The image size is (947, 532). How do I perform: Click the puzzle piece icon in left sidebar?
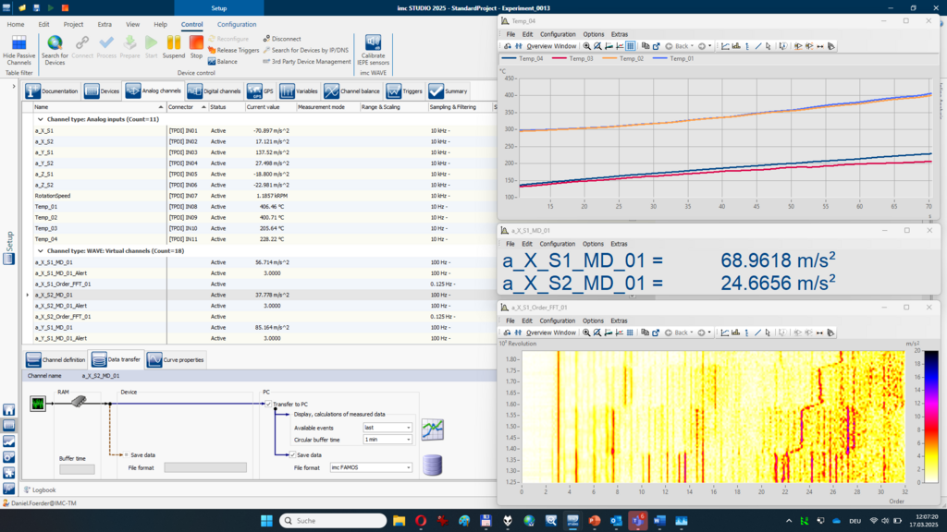tap(8, 473)
